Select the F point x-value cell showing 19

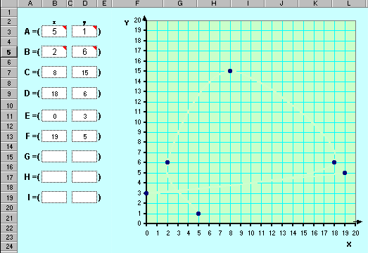point(54,136)
